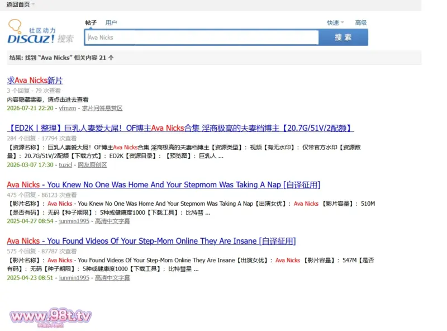Viewport: 447px width, 331px height.
Task: Click the text 475 个回复 - 86123 次查看
Action: (41, 195)
